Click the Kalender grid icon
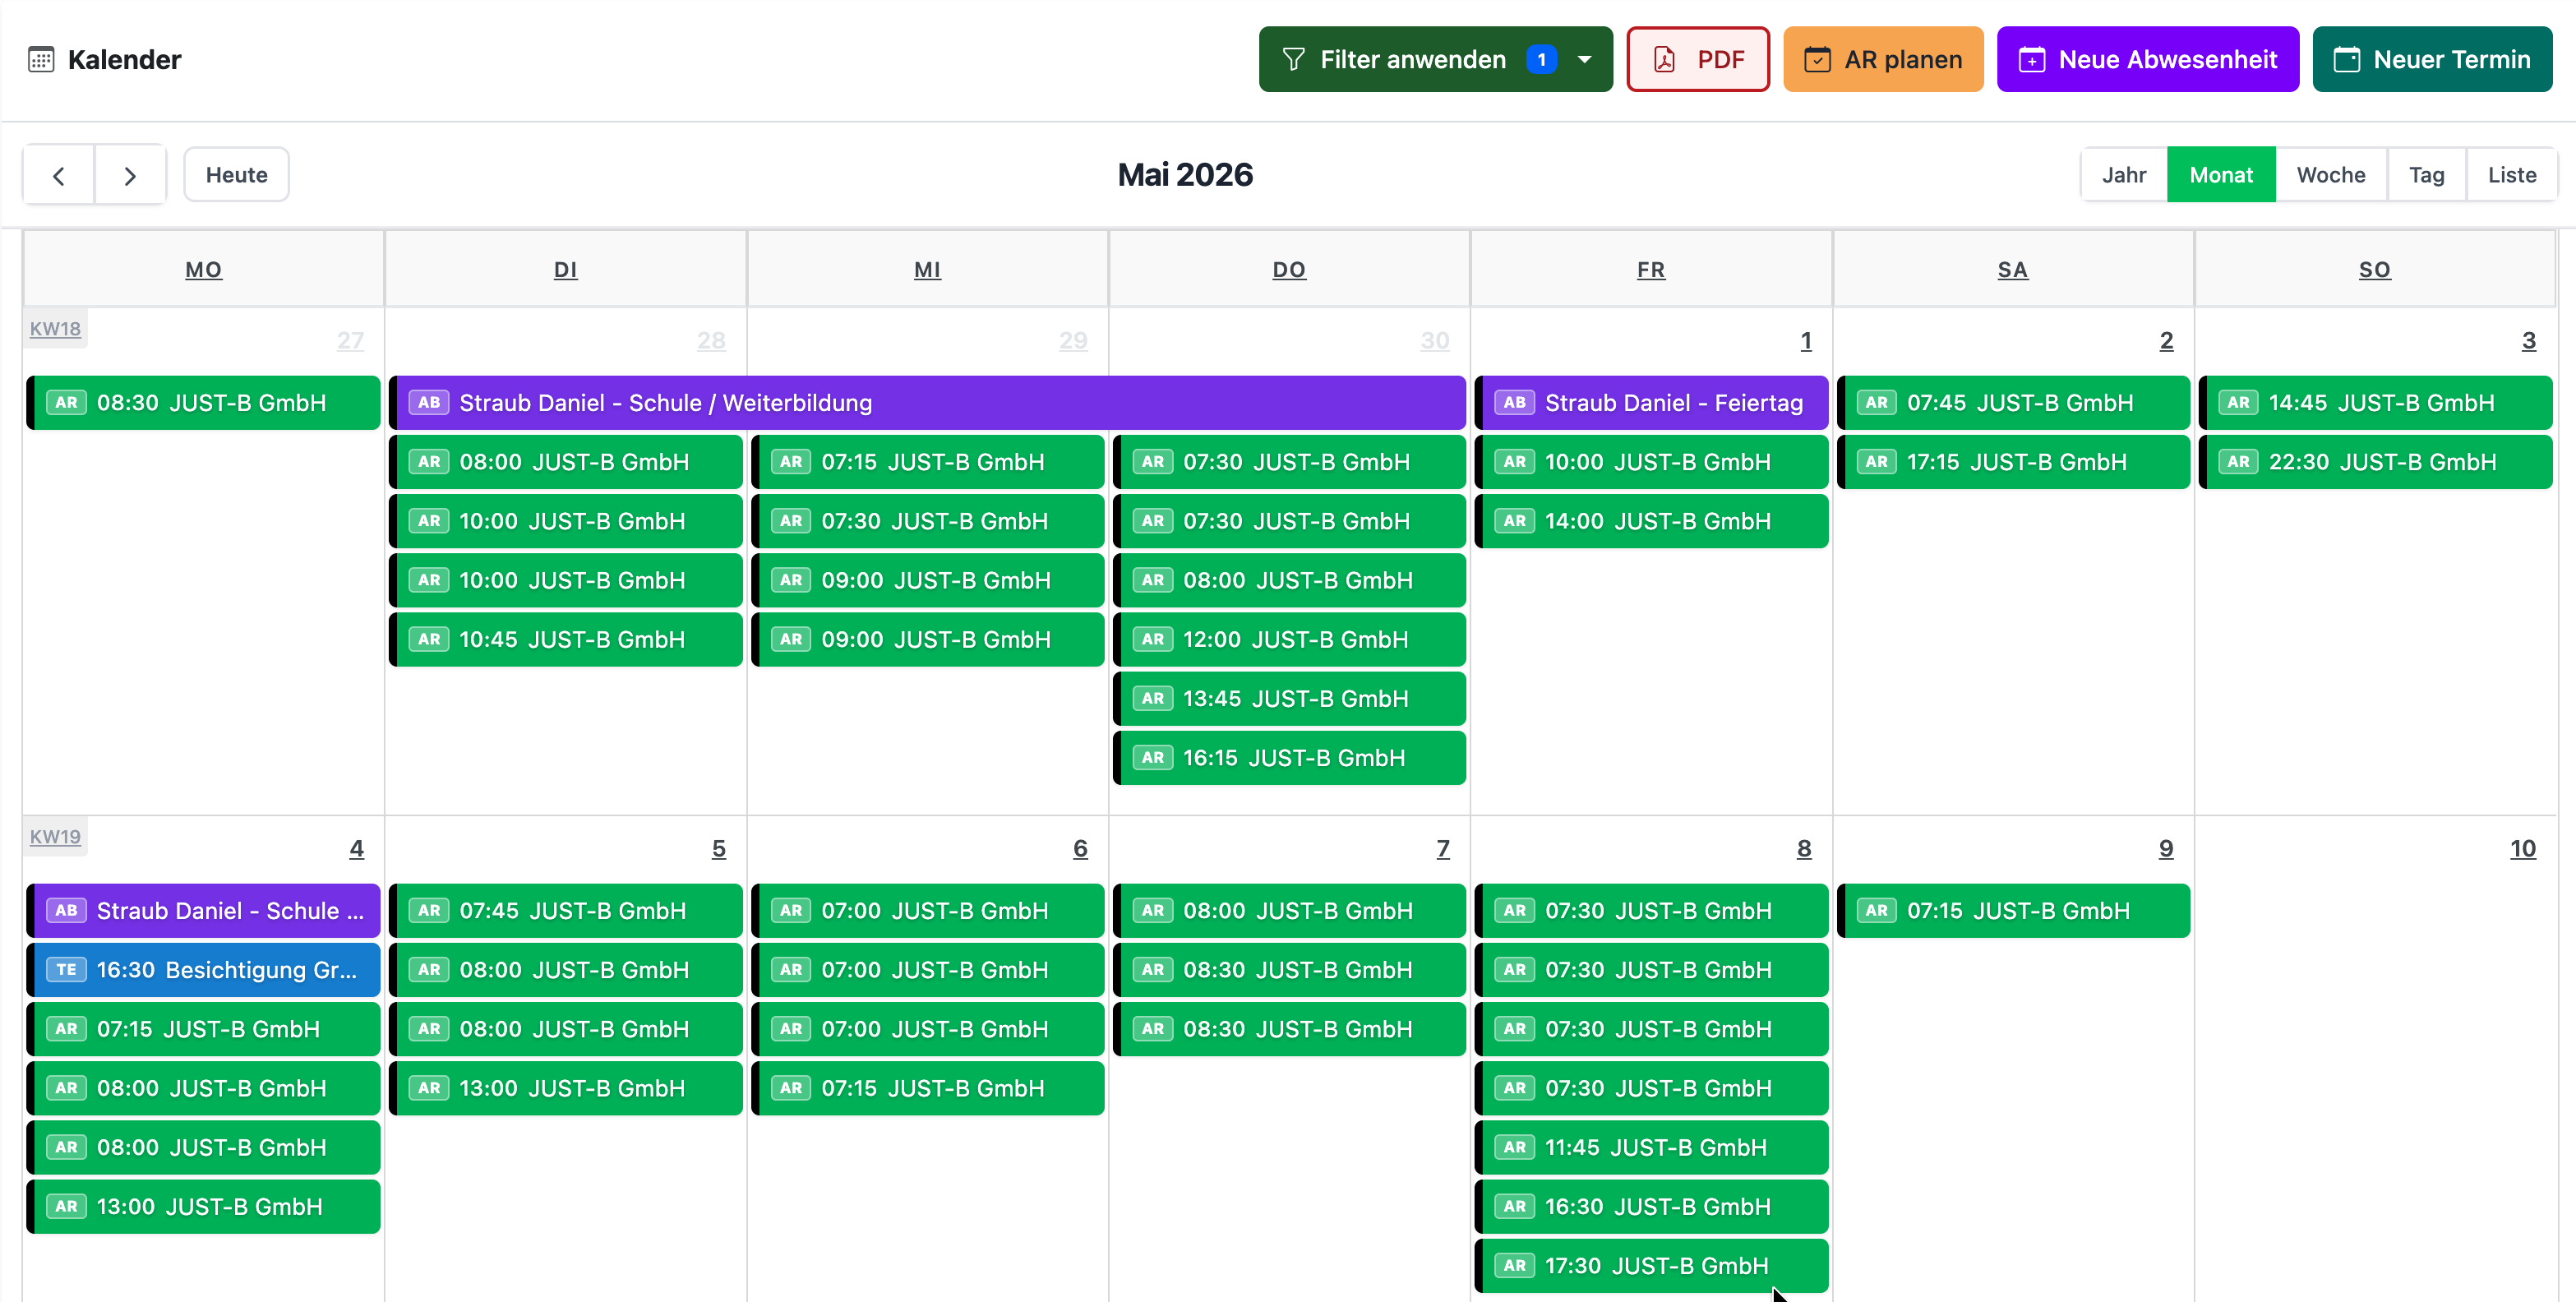This screenshot has width=2576, height=1302. pyautogui.click(x=41, y=60)
